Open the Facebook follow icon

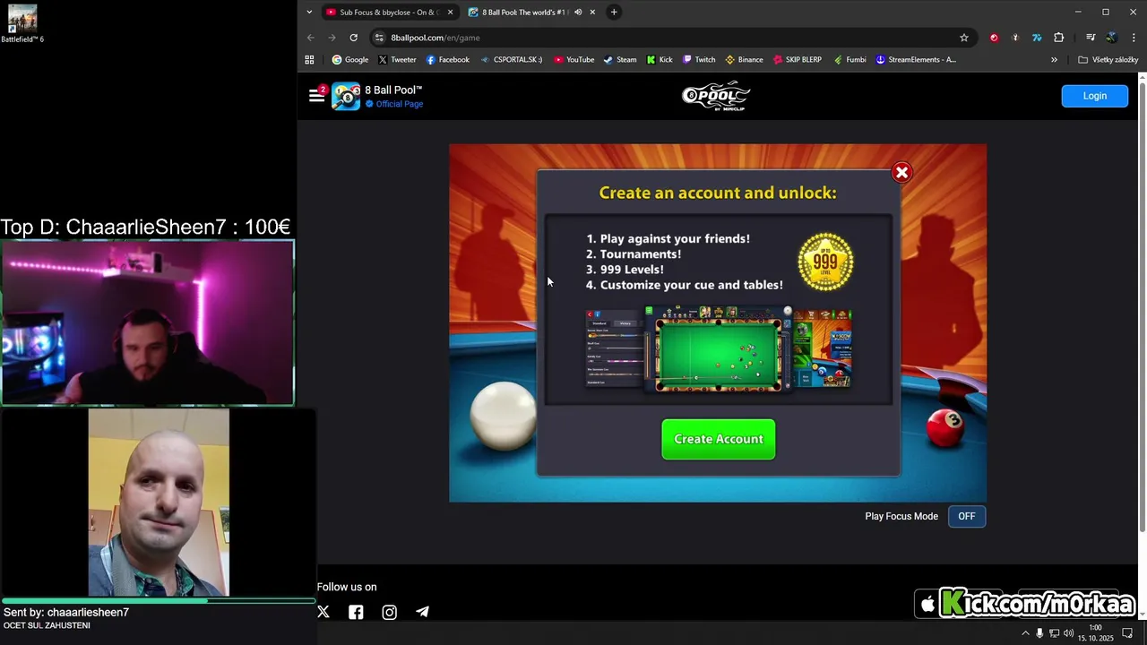pyautogui.click(x=356, y=612)
